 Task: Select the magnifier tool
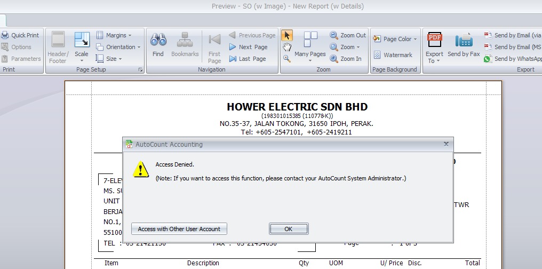[287, 58]
